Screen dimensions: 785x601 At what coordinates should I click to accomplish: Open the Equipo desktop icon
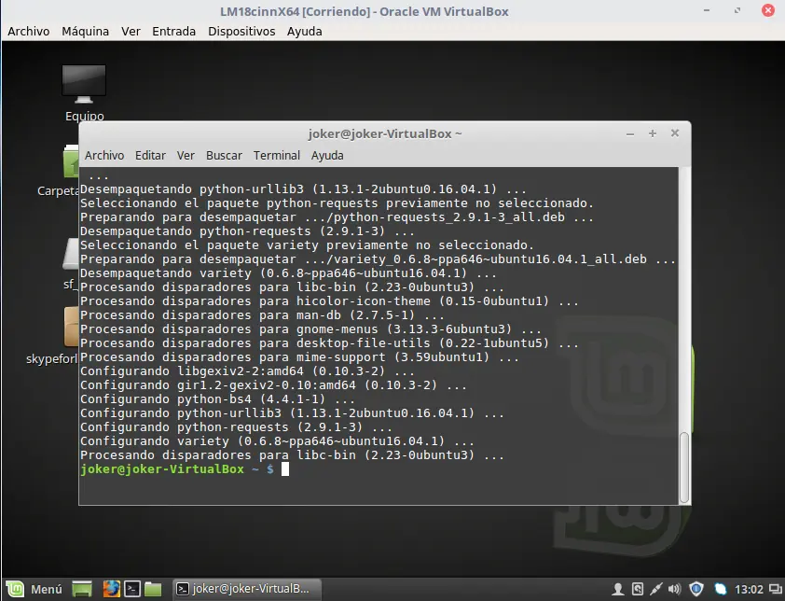point(84,93)
